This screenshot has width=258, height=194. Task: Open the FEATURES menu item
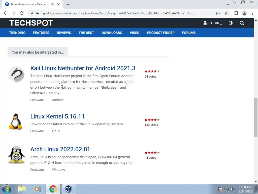(41, 33)
